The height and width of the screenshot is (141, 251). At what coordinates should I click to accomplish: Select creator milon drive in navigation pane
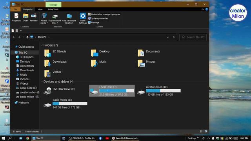[x=27, y=92]
